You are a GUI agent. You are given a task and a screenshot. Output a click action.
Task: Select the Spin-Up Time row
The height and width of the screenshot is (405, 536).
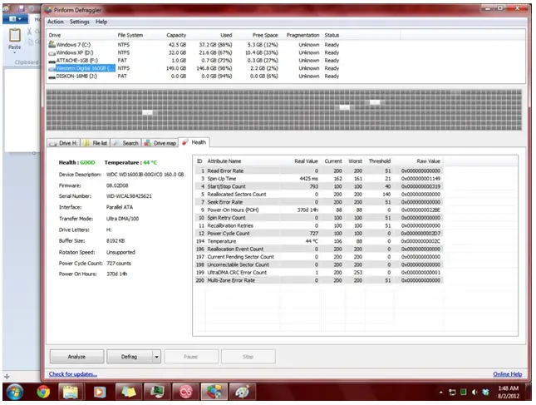pyautogui.click(x=318, y=179)
